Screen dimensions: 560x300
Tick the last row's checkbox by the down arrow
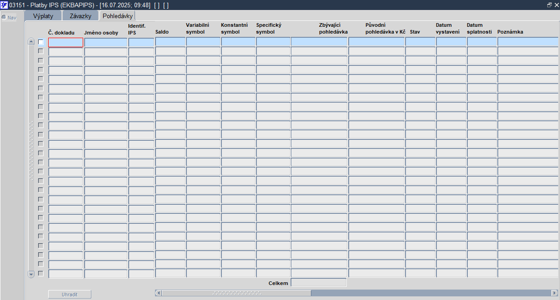tap(40, 273)
